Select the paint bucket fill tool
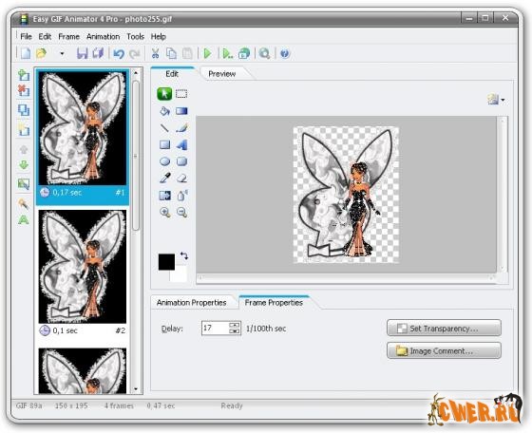This screenshot has width=532, height=433. pyautogui.click(x=164, y=111)
